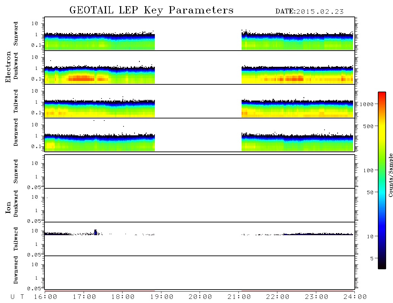This screenshot has width=393, height=303.
Task: Click the "0.05" tick of Ion Sunward panel
Action: 34,187
